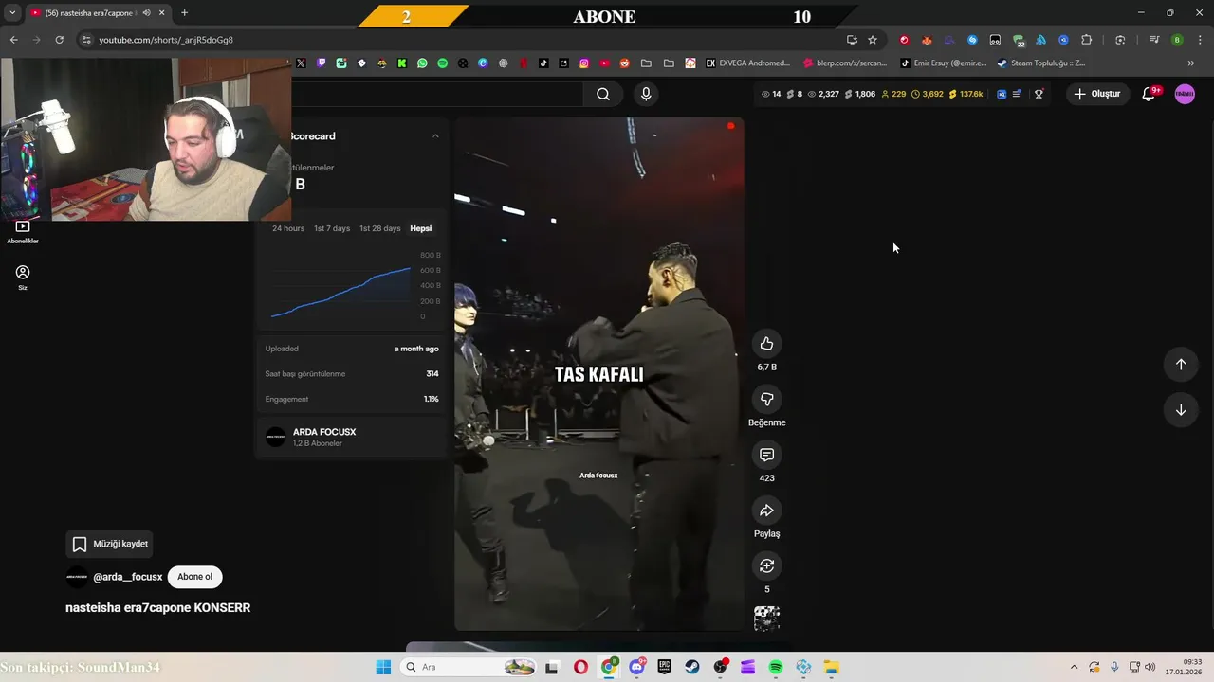The height and width of the screenshot is (682, 1214).
Task: Share the short via Paylaş icon
Action: 766,511
